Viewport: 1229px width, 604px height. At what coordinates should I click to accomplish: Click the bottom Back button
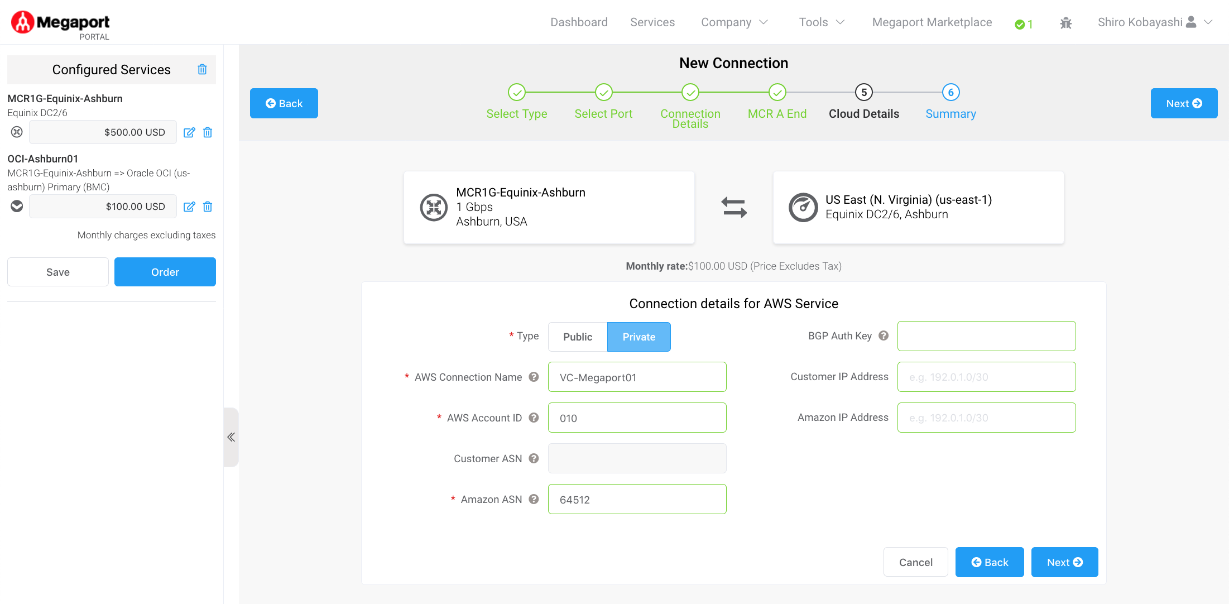(x=990, y=562)
